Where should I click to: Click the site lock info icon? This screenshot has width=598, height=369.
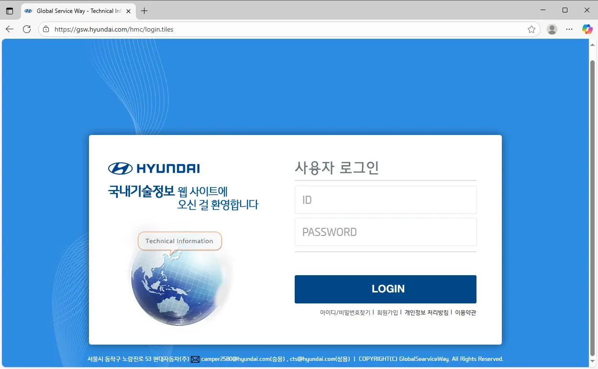(x=46, y=29)
